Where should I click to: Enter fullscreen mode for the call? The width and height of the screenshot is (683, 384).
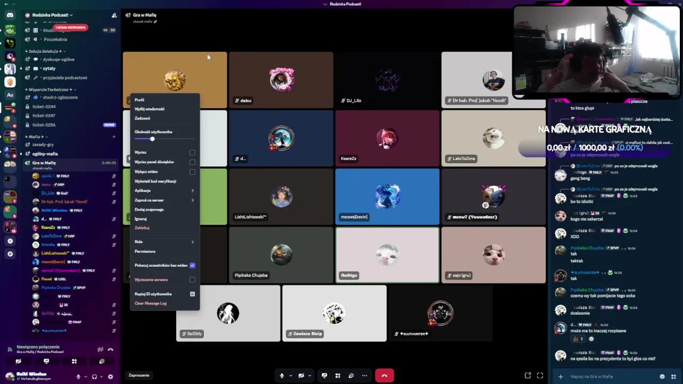pos(540,375)
